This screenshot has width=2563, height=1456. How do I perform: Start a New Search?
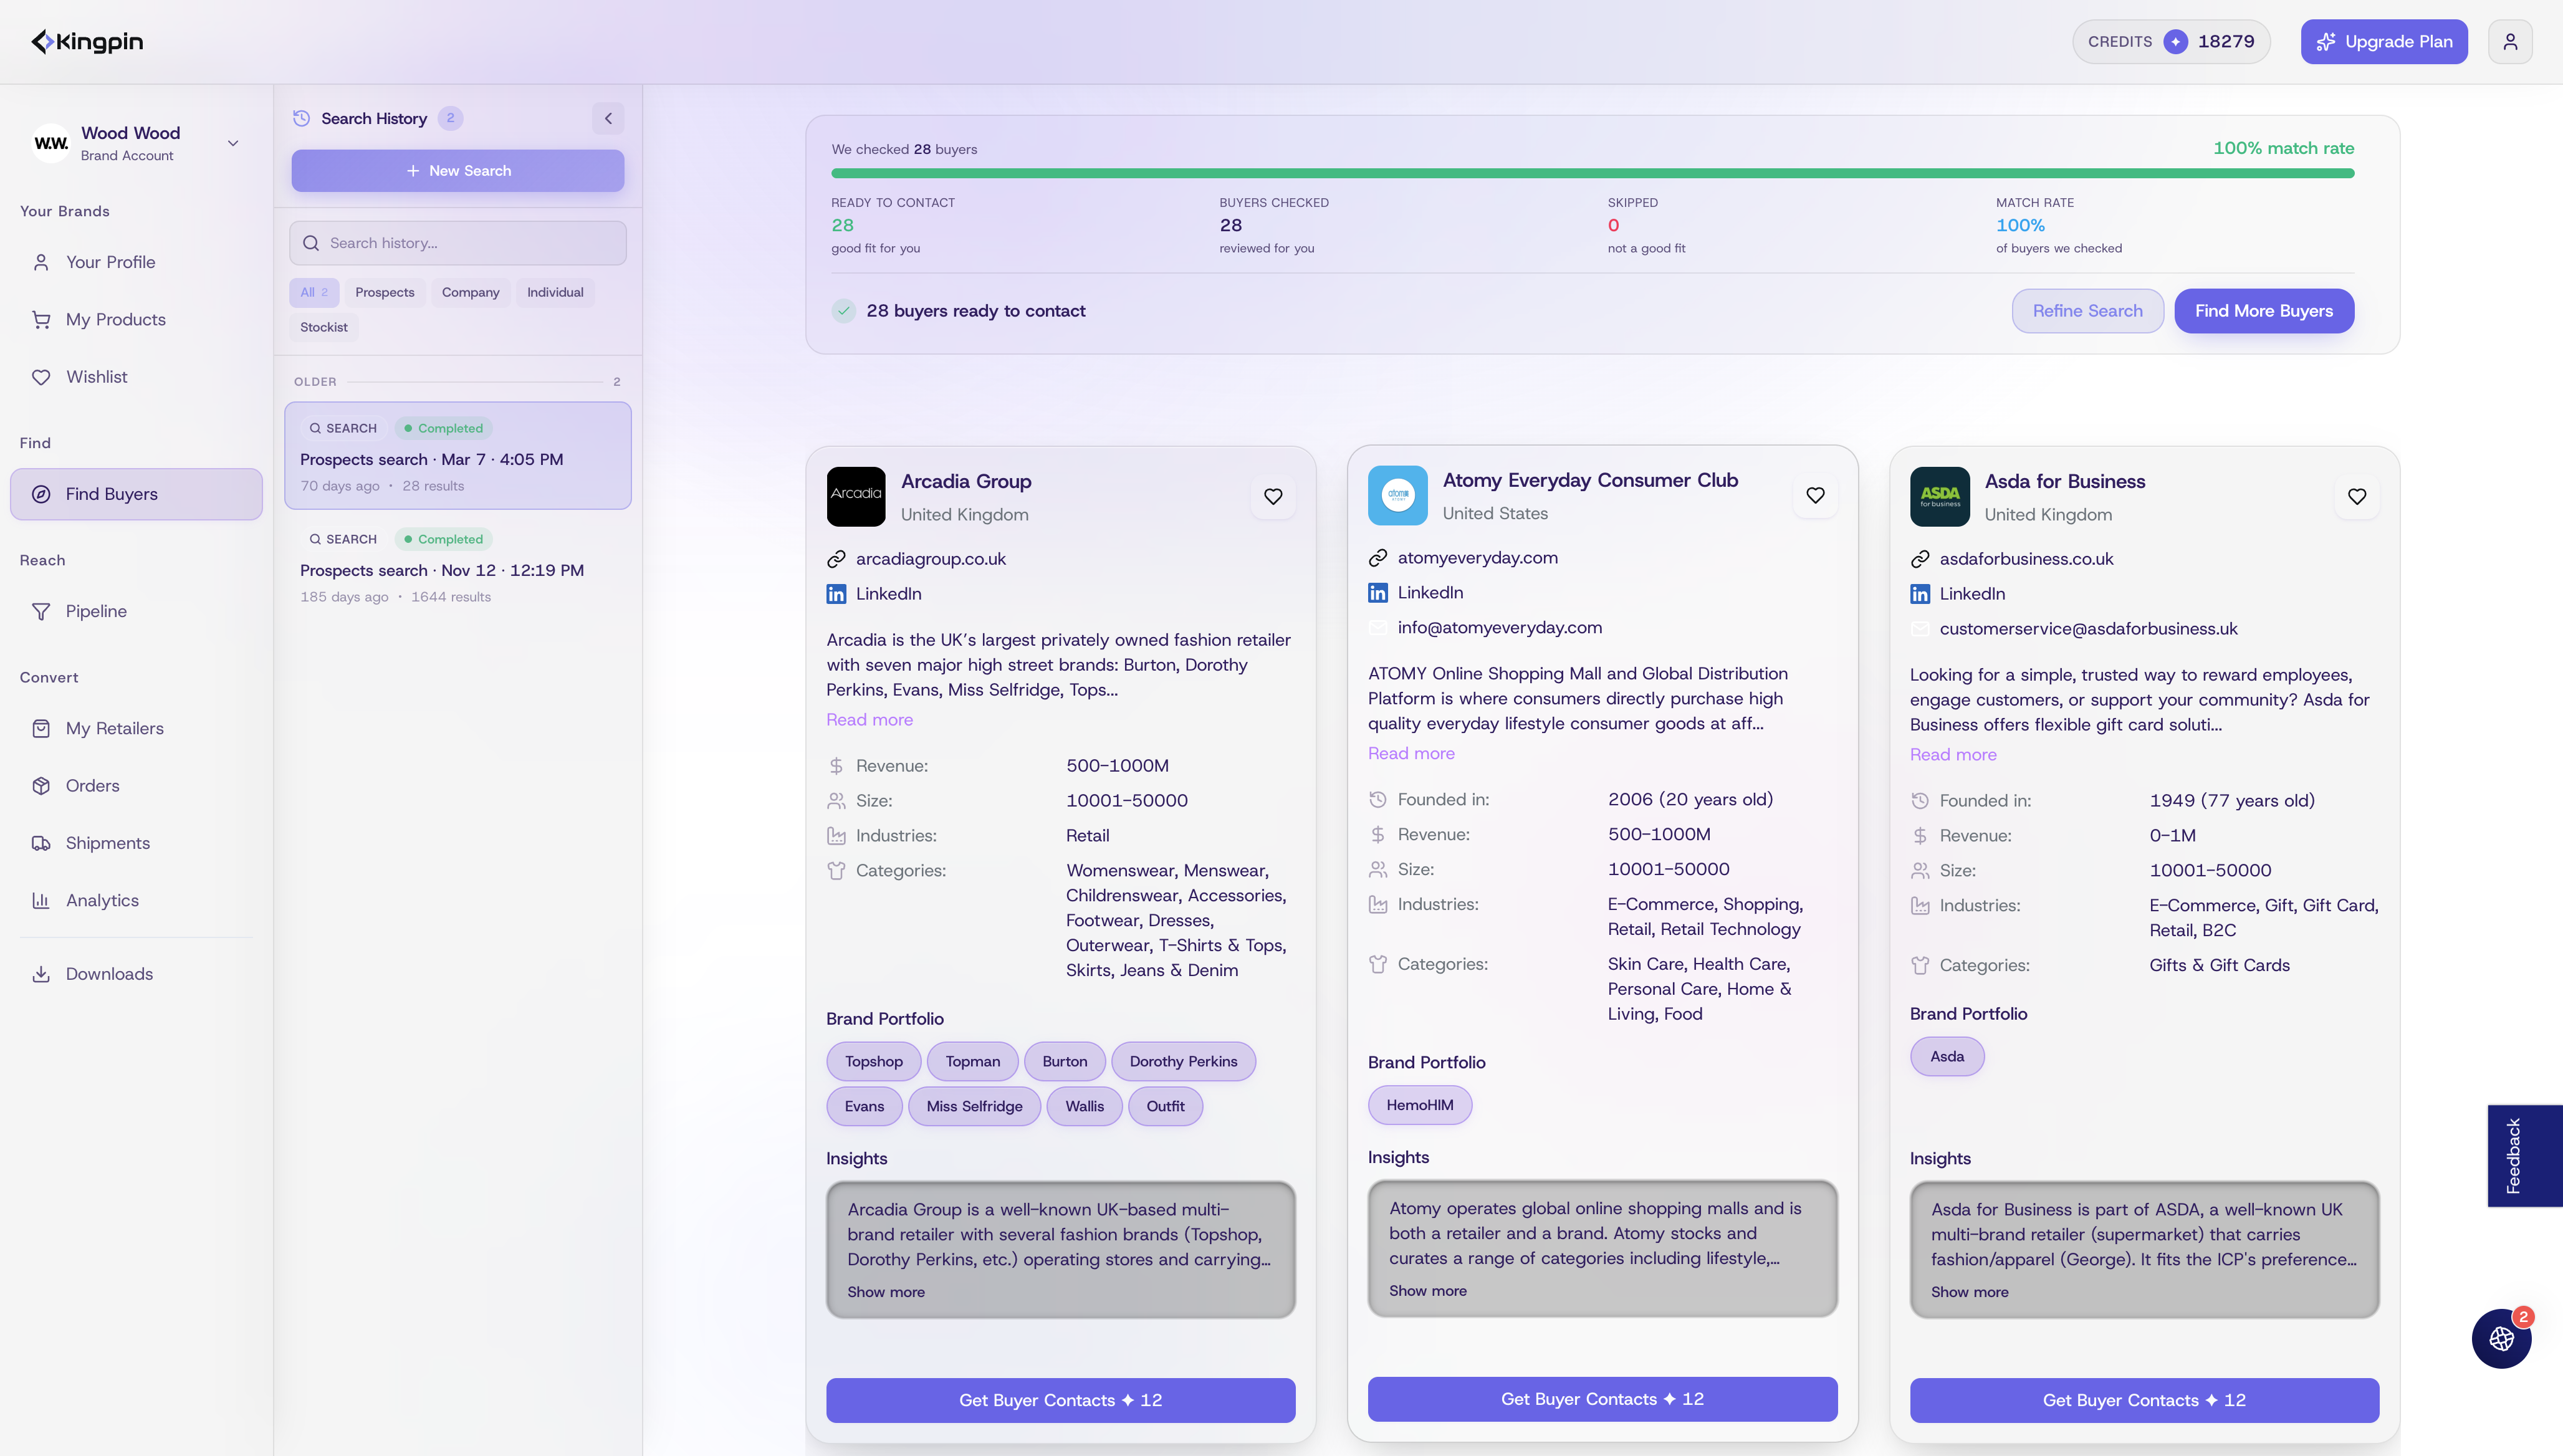(458, 171)
